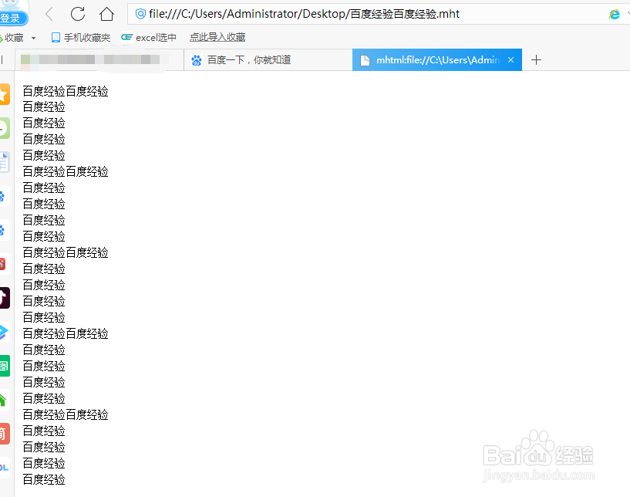630x497 pixels.
Task: Expand the 收藏 dropdown arrow
Action: tap(33, 36)
